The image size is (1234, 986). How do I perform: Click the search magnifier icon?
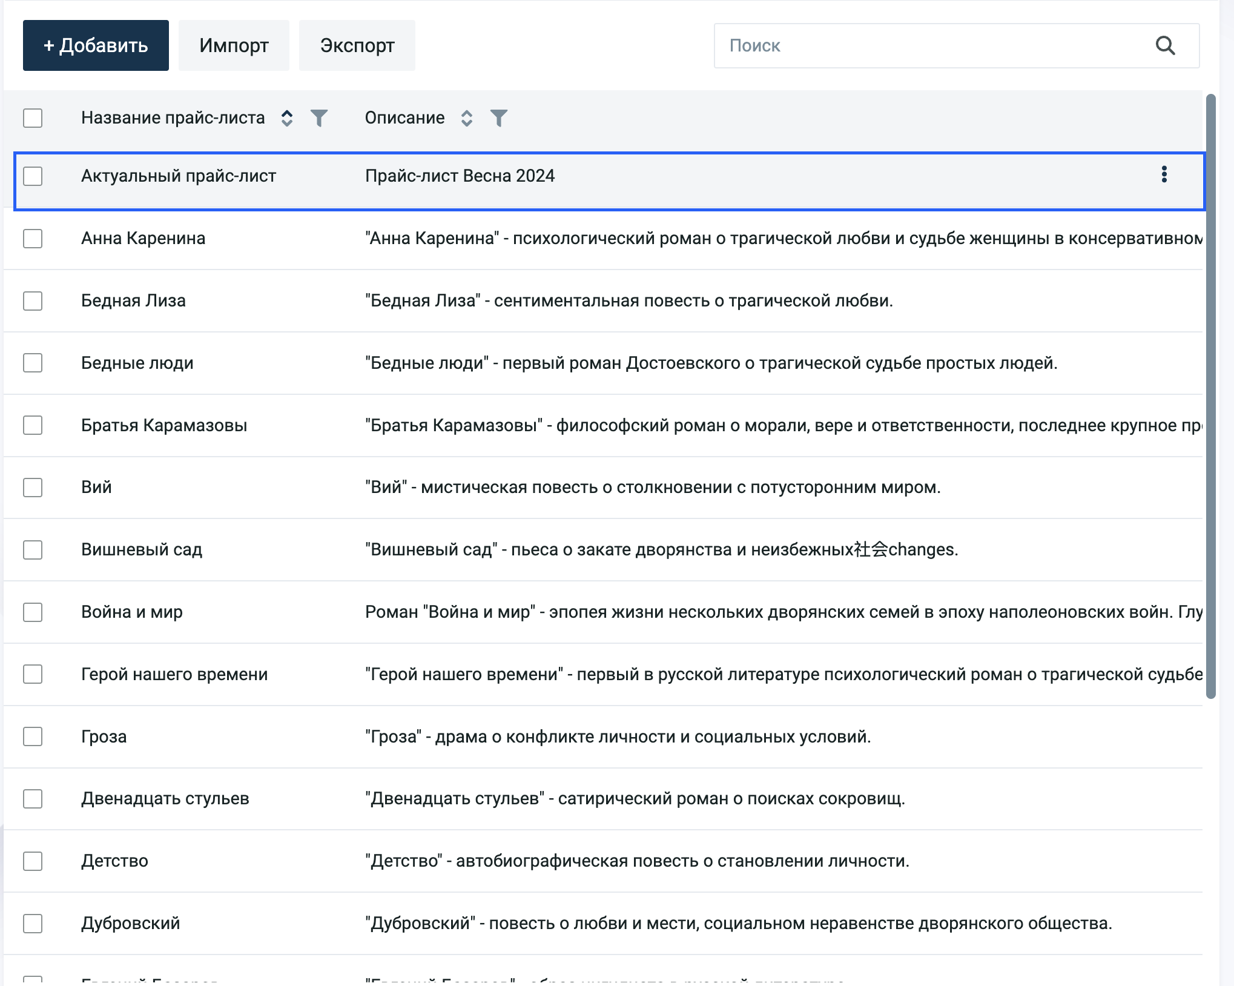pyautogui.click(x=1165, y=45)
